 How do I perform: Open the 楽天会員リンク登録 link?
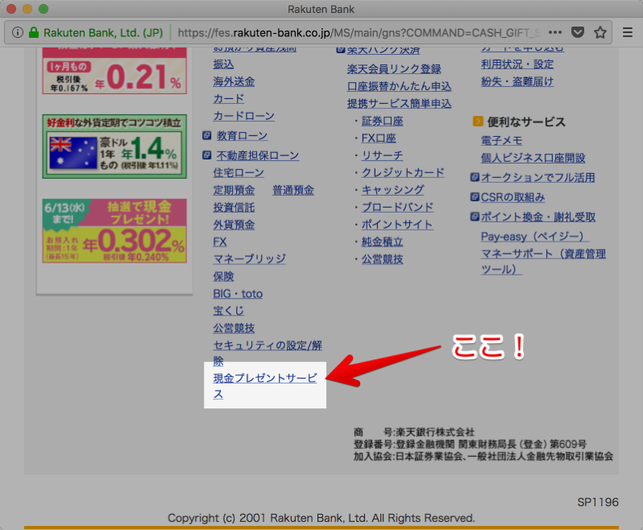(394, 68)
